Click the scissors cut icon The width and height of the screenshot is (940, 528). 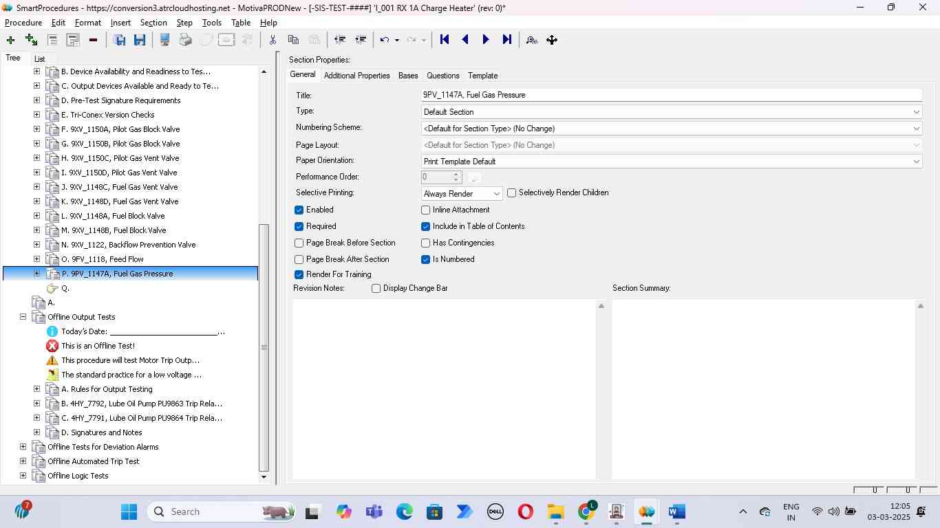pyautogui.click(x=273, y=40)
